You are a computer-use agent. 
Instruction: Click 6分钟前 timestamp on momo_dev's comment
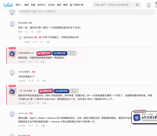coord(22,126)
